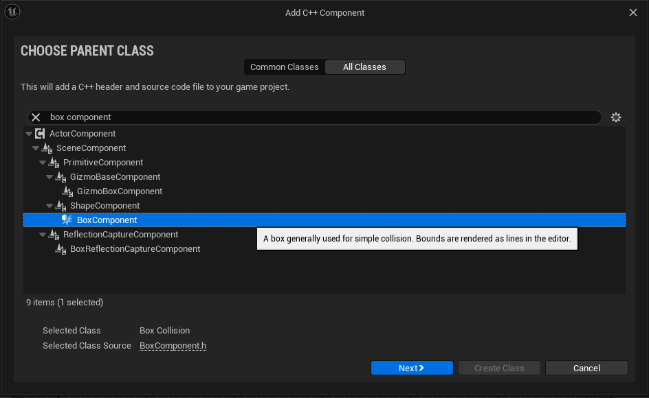Click the '9 items (1 selected)' status text

tap(65, 303)
